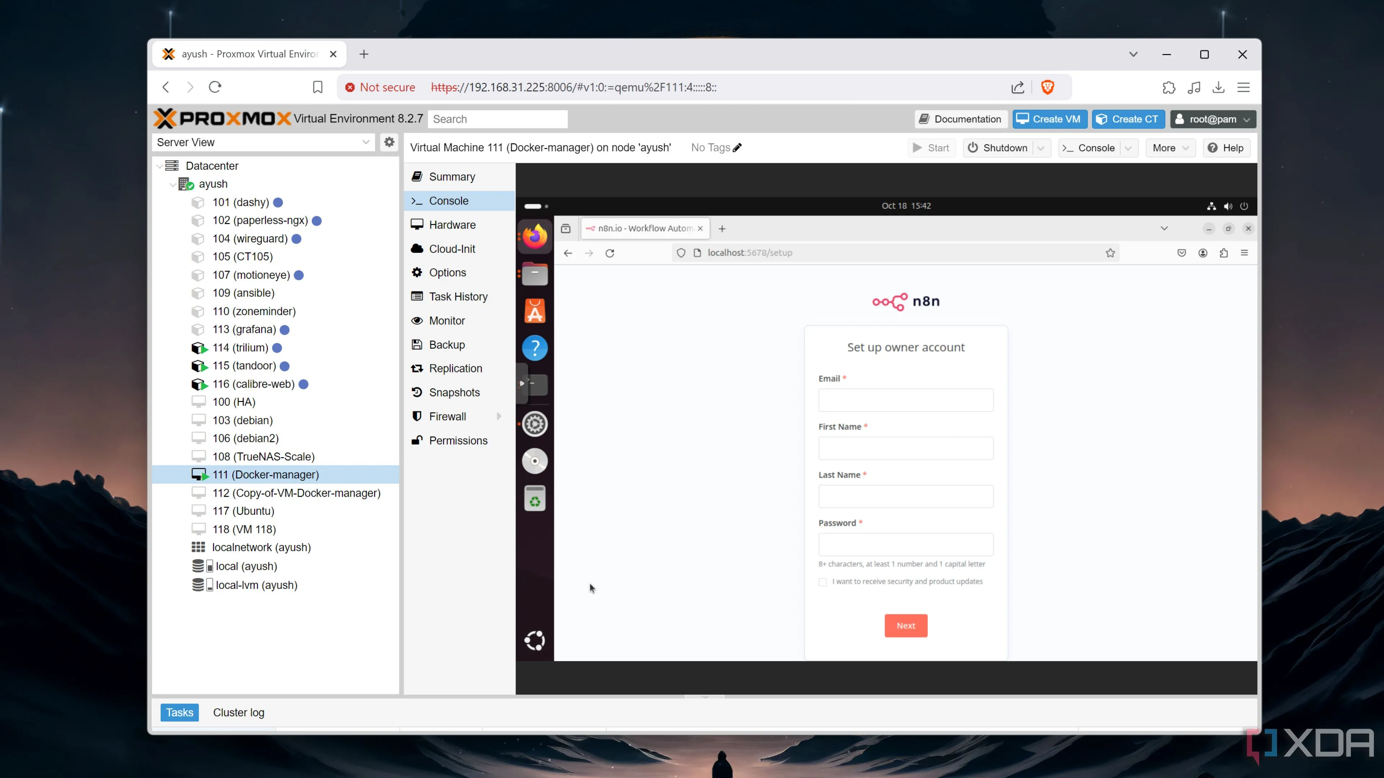The image size is (1384, 778).
Task: Expand the Server View dropdown
Action: tap(365, 142)
